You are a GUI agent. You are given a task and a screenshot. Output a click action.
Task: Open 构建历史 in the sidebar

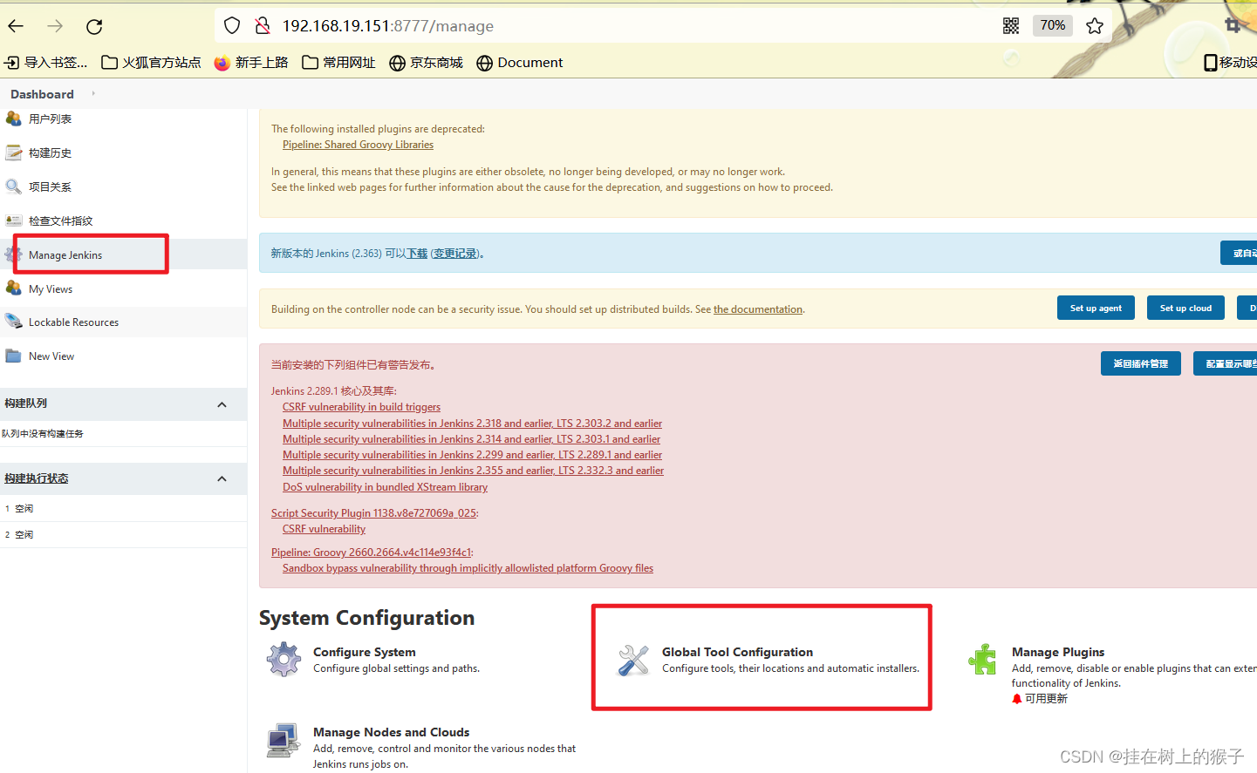pyautogui.click(x=50, y=153)
